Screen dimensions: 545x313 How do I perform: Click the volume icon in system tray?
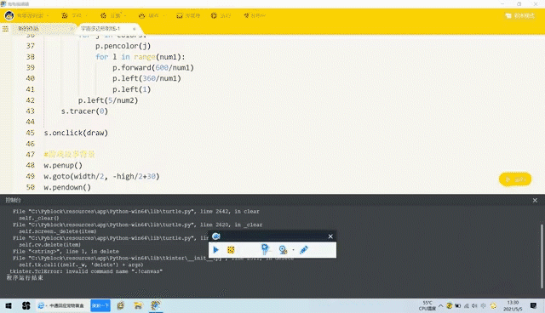coord(475,305)
